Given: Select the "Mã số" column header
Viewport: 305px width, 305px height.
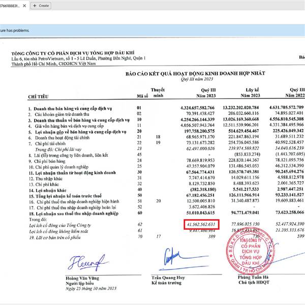Looking at the screenshot, I should click(142, 96).
